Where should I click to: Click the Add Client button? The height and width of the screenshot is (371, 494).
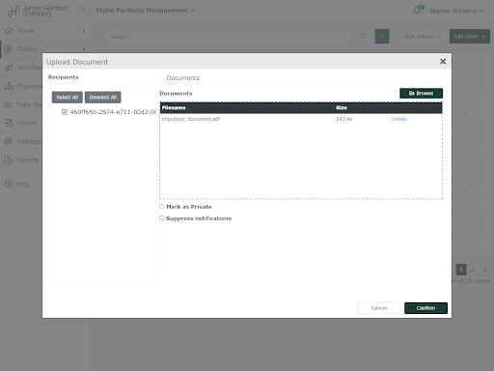pyautogui.click(x=470, y=37)
